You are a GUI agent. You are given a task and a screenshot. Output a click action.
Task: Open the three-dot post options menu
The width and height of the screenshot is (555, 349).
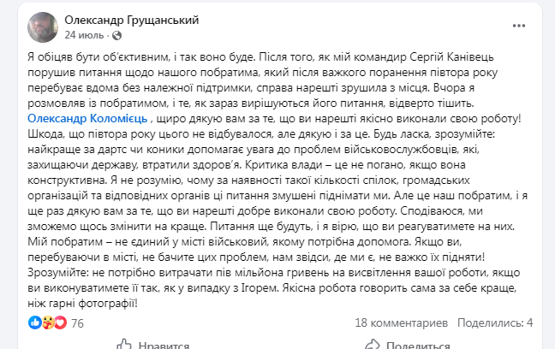click(x=518, y=26)
